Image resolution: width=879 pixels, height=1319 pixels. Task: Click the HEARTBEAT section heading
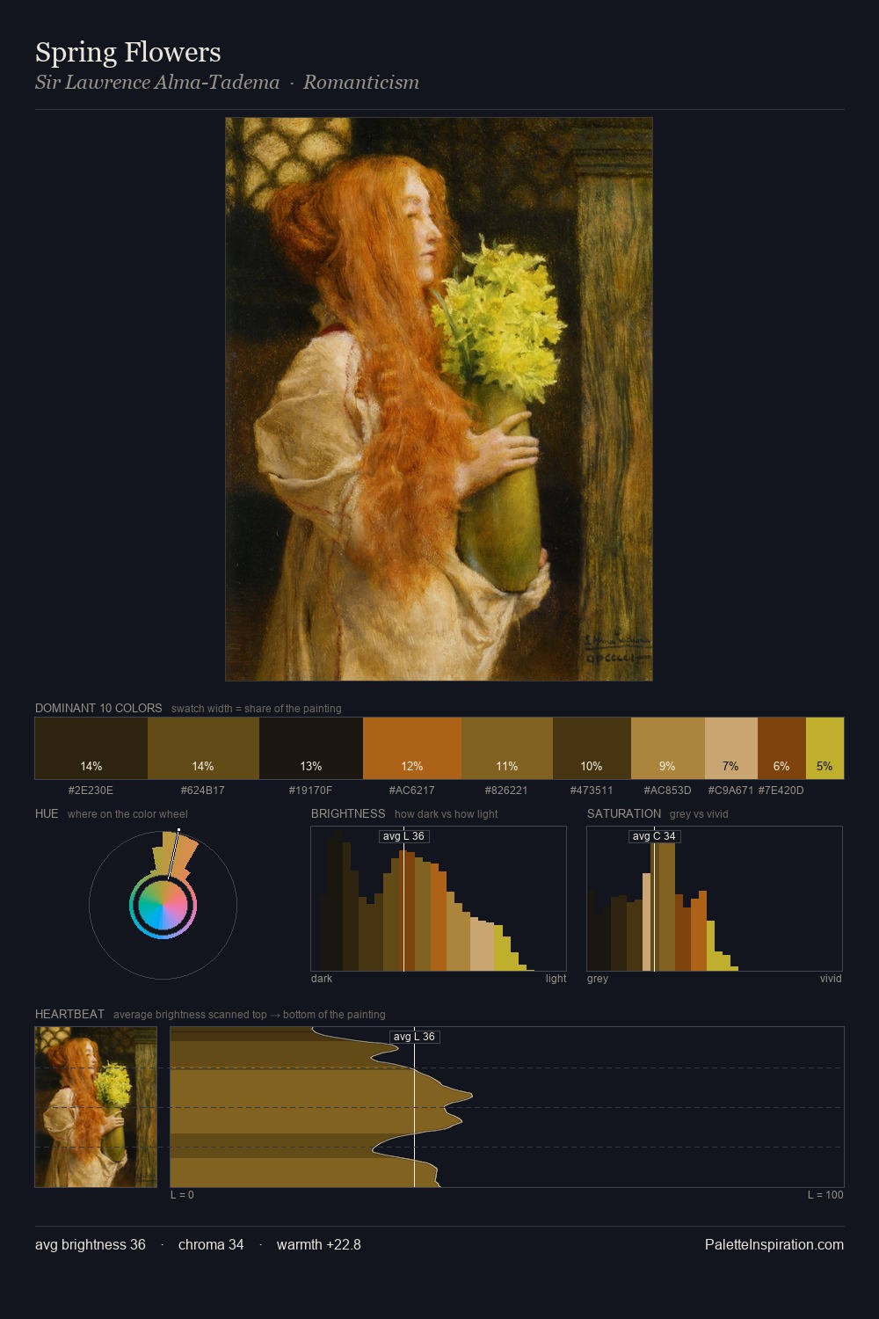69,1014
